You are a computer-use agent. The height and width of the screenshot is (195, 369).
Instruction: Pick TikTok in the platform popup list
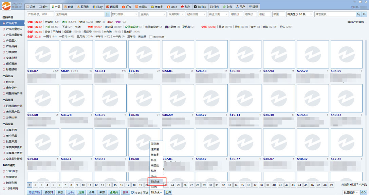[x=155, y=181]
